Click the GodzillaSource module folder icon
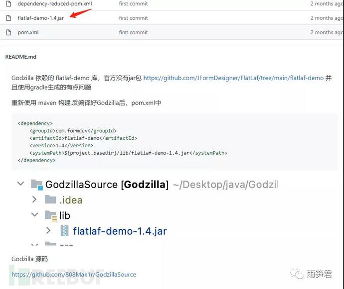Image resolution: width=344 pixels, height=289 pixels. [37, 185]
